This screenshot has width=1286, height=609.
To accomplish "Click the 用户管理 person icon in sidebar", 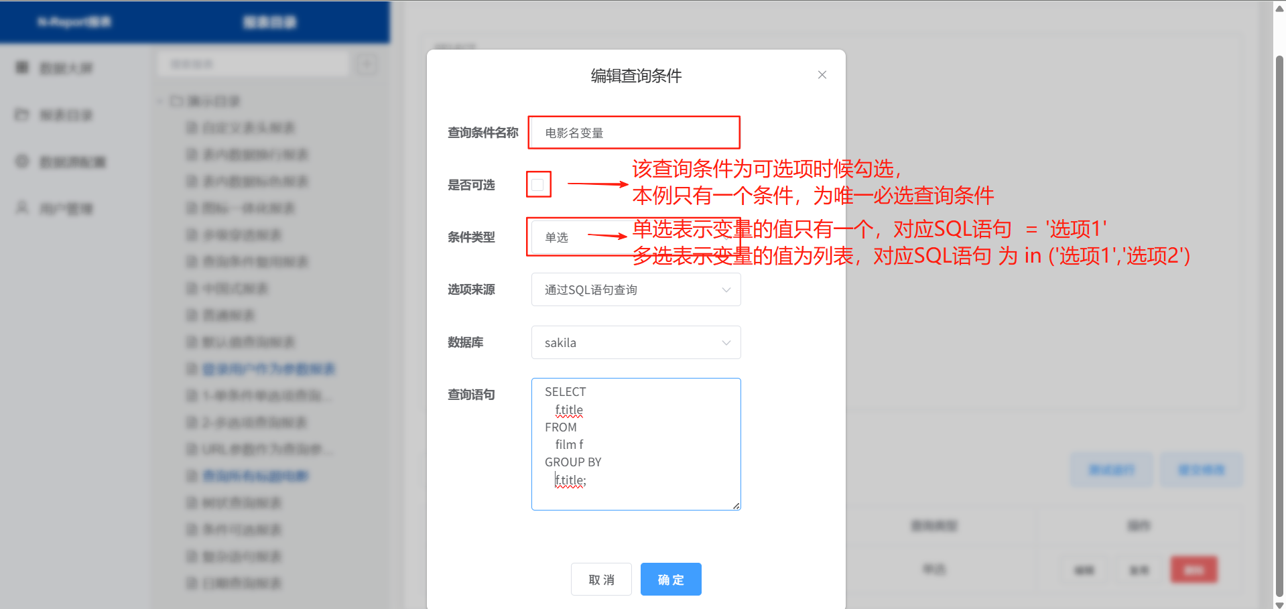I will (22, 208).
